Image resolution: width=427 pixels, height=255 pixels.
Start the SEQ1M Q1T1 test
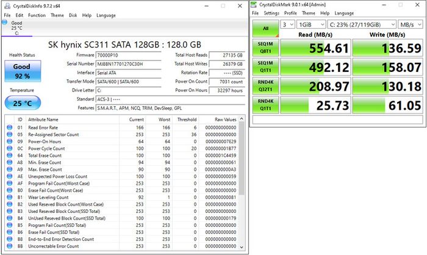[265, 66]
